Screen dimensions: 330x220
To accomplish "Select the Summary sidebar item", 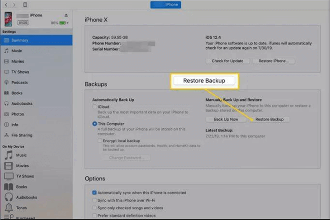I will pyautogui.click(x=20, y=40).
